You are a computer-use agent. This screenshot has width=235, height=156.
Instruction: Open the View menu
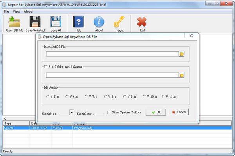[x=16, y=11]
